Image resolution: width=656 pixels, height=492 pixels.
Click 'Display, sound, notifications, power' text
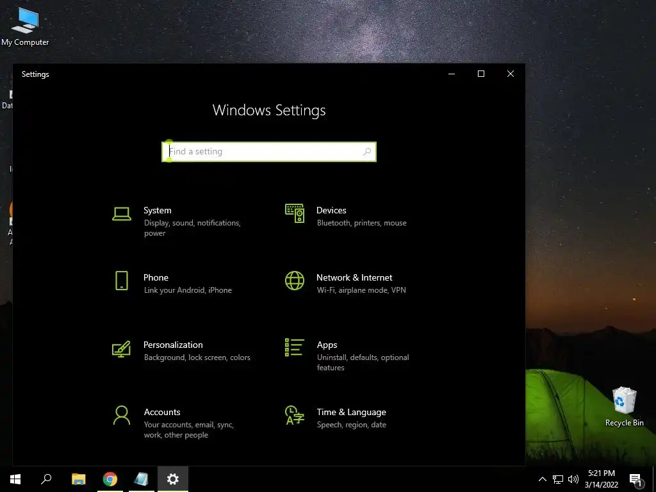pos(192,228)
